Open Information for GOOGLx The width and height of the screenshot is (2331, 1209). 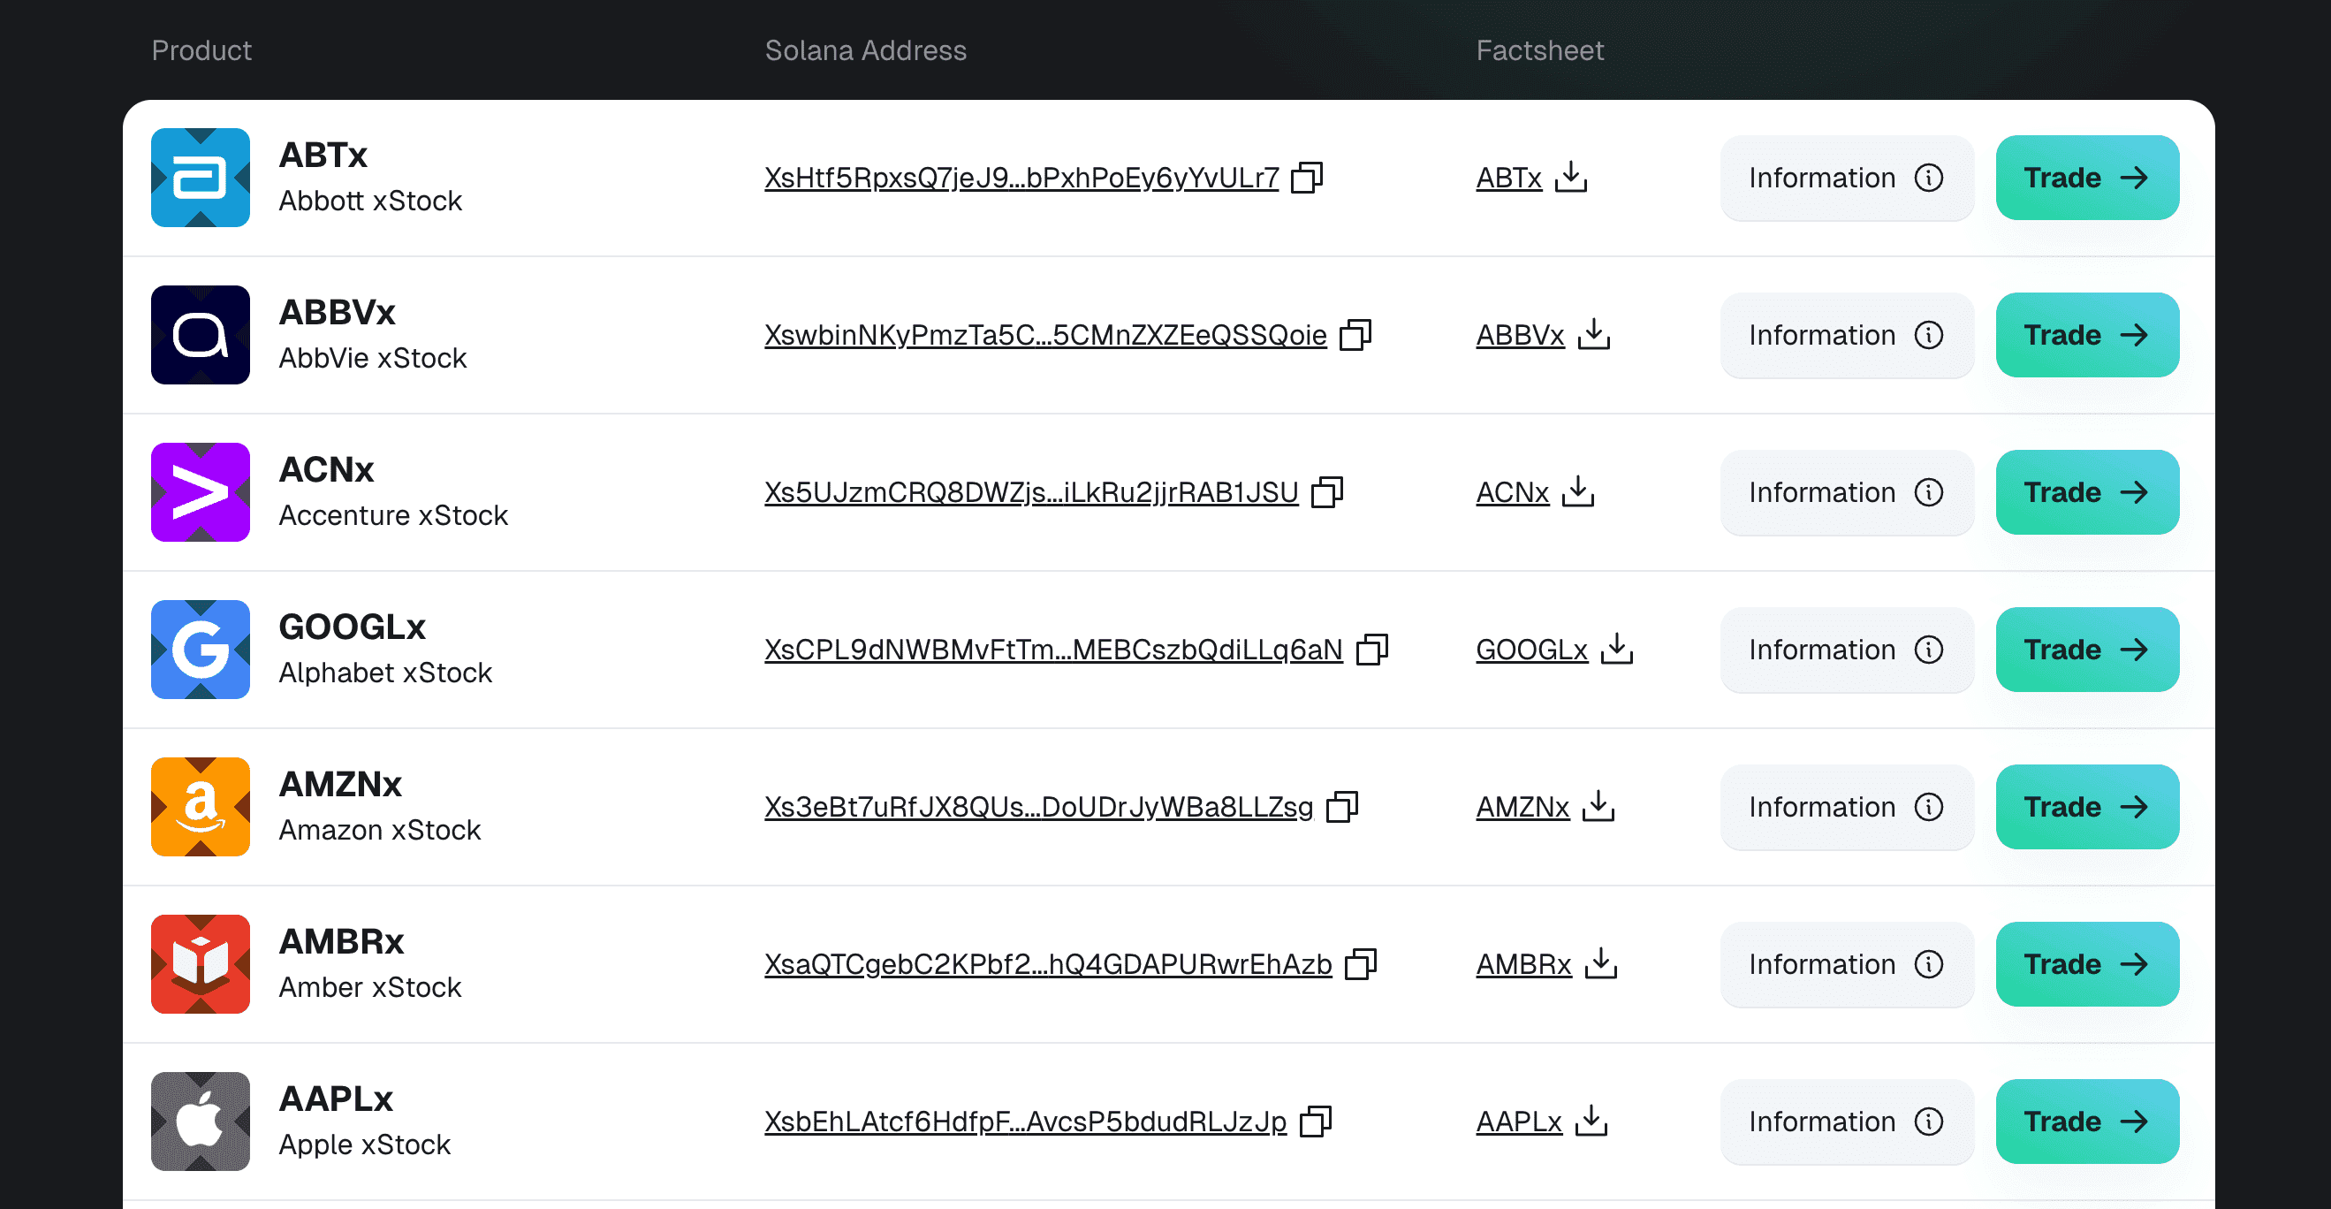point(1846,650)
